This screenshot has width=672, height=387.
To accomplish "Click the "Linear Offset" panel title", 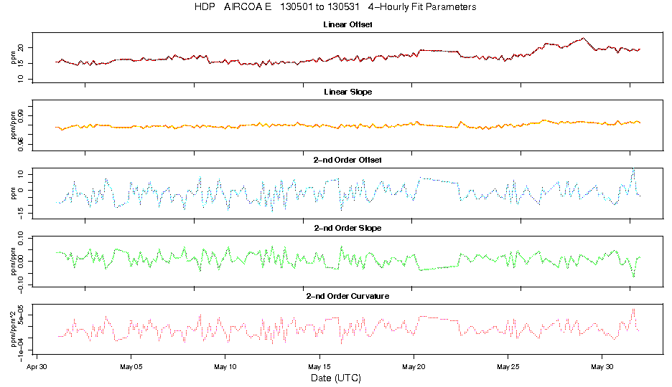I will point(347,25).
